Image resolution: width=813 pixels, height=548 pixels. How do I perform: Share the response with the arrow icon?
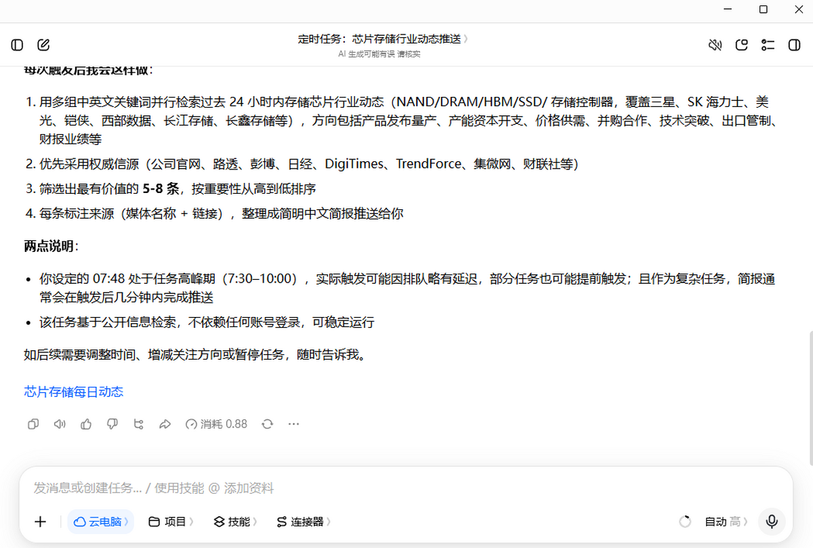coord(165,424)
